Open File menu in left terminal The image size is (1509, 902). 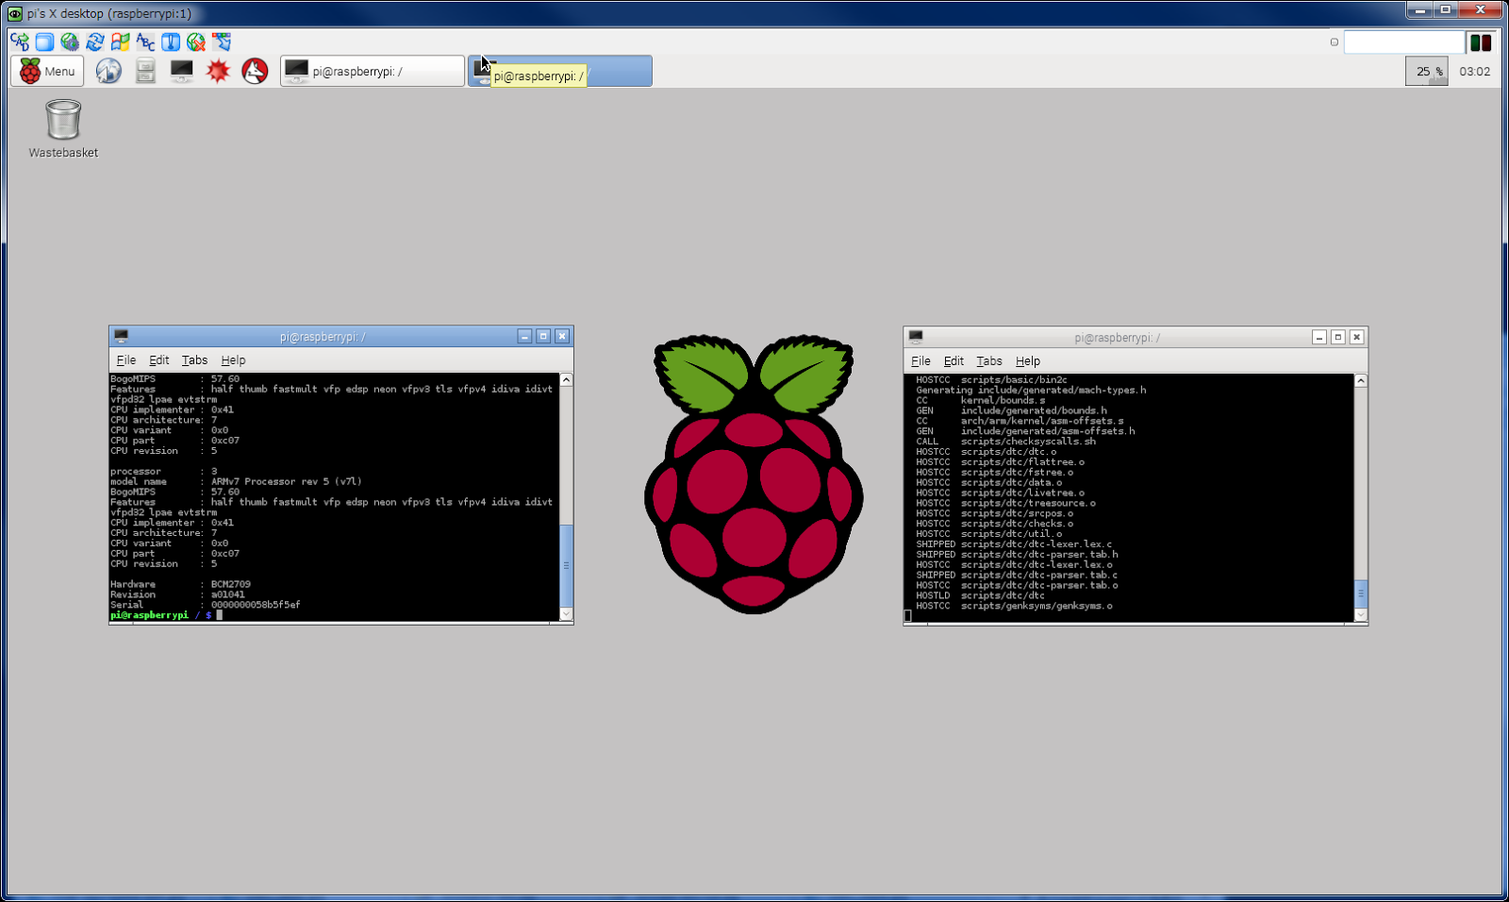pyautogui.click(x=126, y=360)
